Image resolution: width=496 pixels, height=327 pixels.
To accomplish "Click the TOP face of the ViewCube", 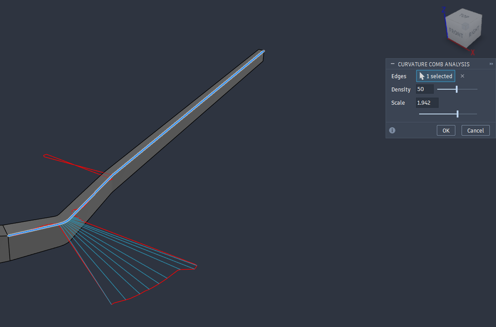I will coord(464,16).
